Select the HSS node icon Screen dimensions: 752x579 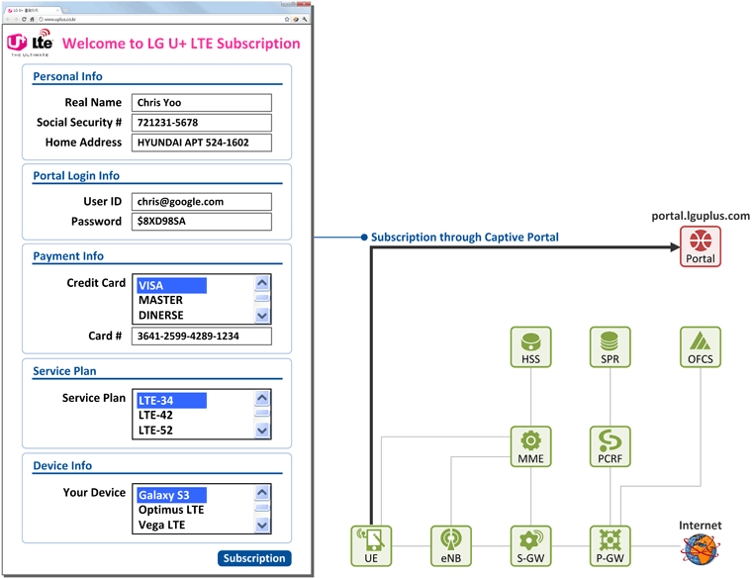[x=531, y=347]
